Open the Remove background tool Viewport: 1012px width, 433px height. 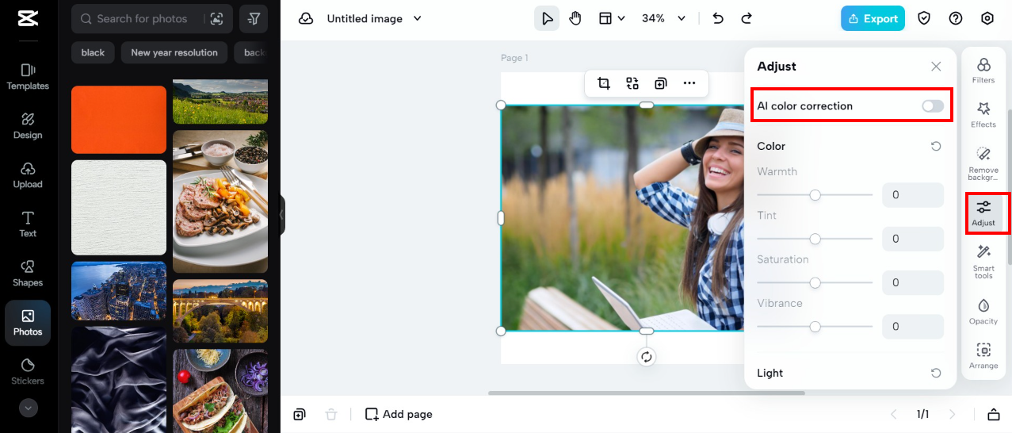pos(983,164)
